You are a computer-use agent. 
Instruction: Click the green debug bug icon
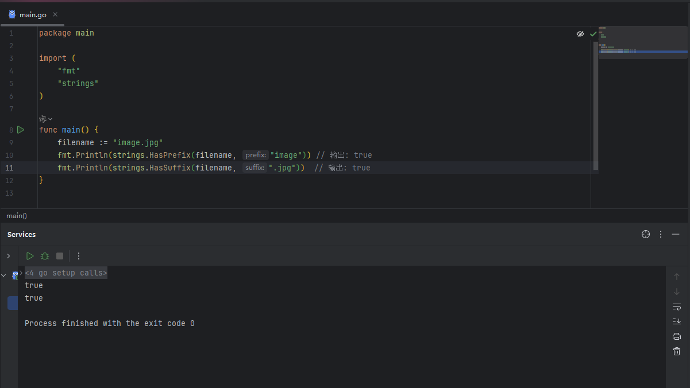click(45, 256)
